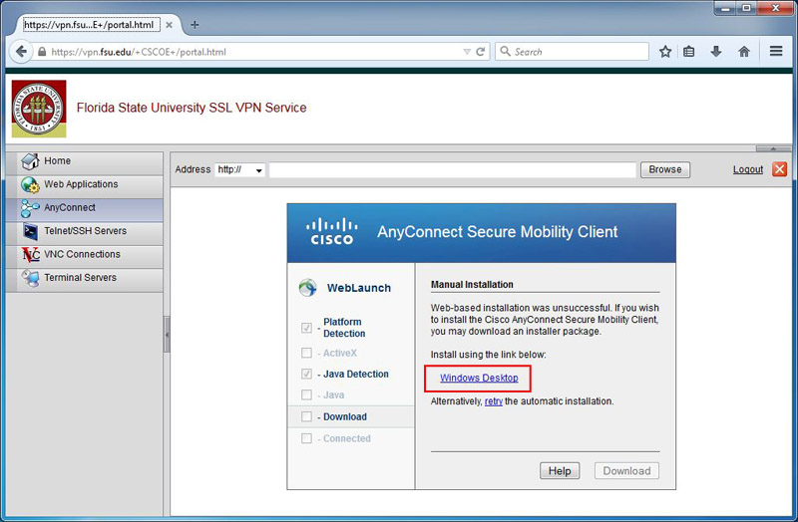Toggle the Connected checkbox
The height and width of the screenshot is (522, 798).
point(306,438)
